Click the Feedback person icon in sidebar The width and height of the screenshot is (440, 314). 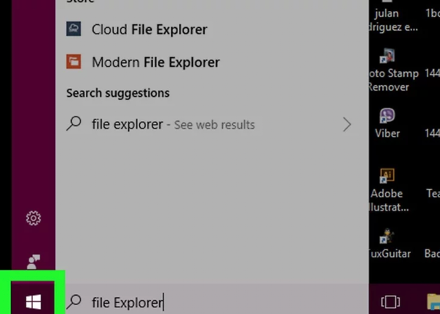pyautogui.click(x=33, y=261)
